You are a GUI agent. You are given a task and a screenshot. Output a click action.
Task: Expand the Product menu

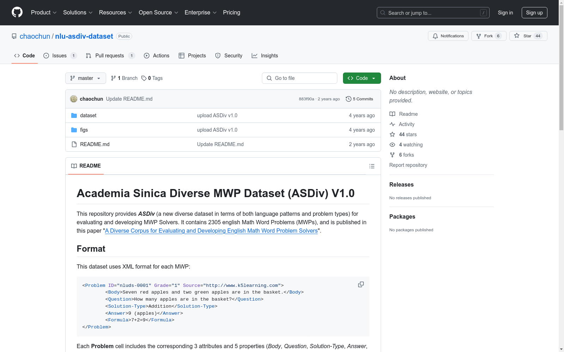click(44, 13)
